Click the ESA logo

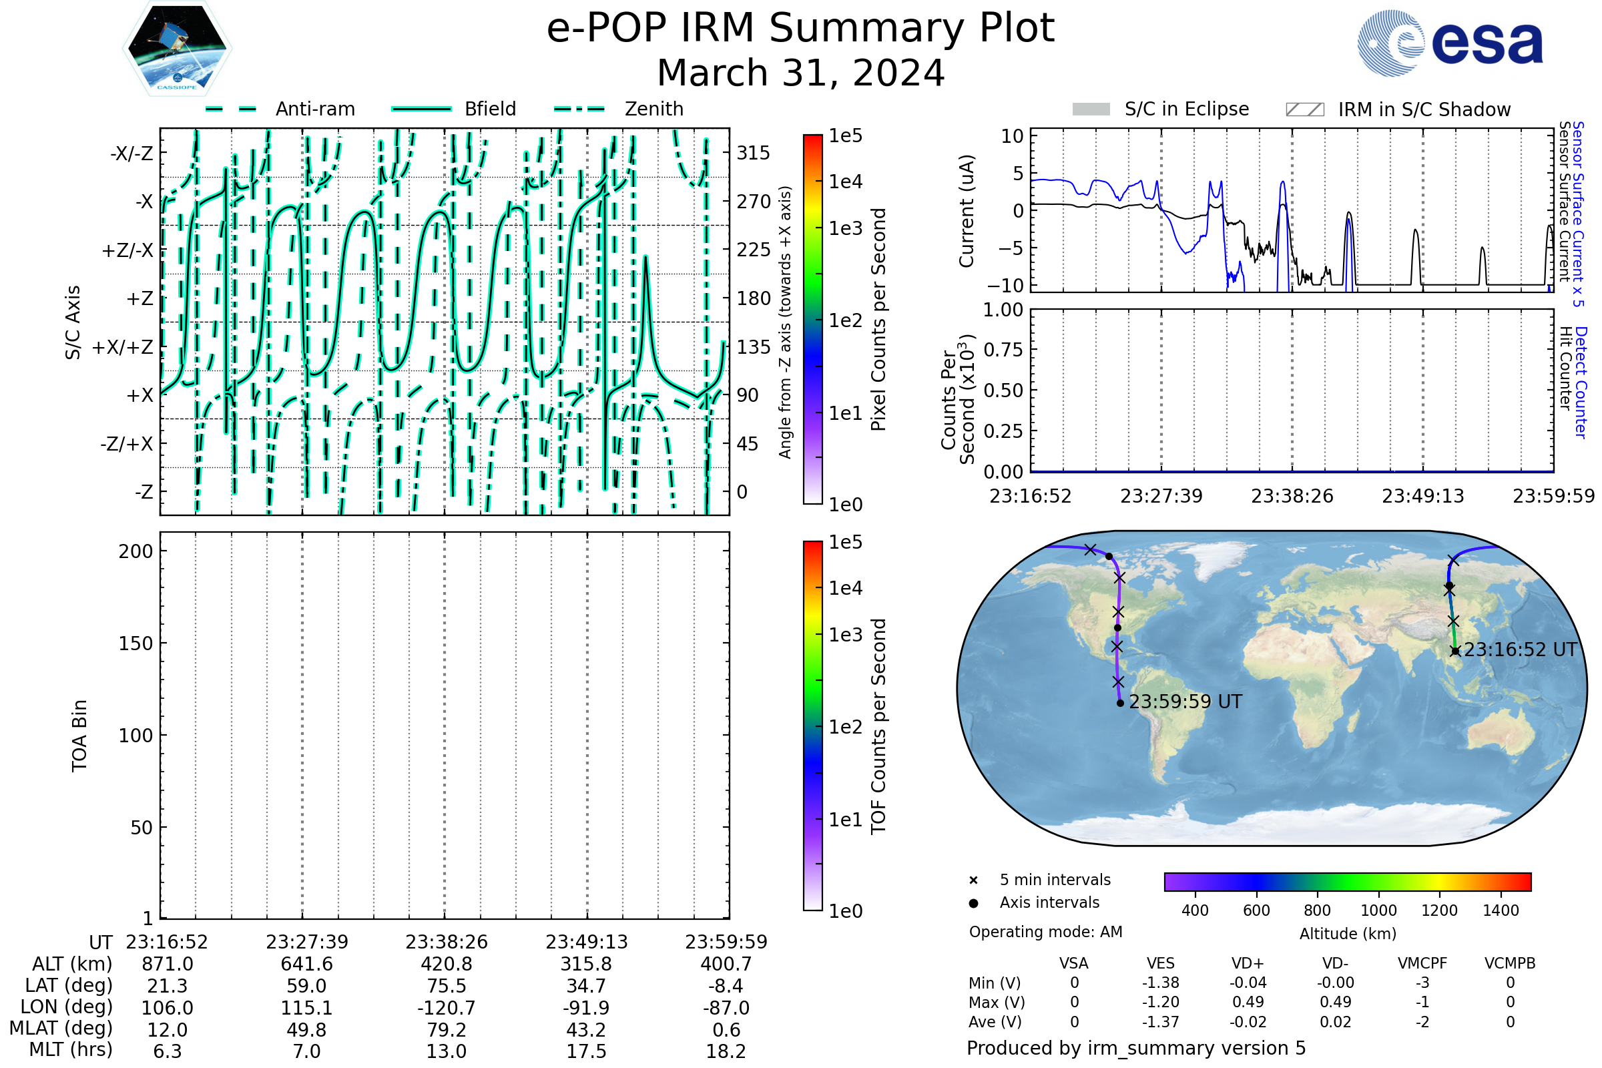click(1450, 43)
